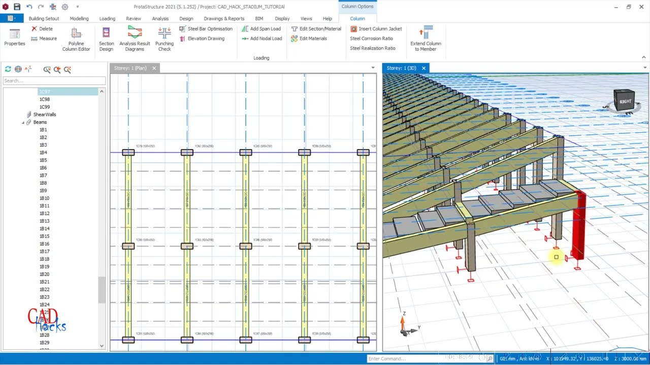The height and width of the screenshot is (365, 650).
Task: Show Analysis Result Diagrams
Action: pos(135,39)
